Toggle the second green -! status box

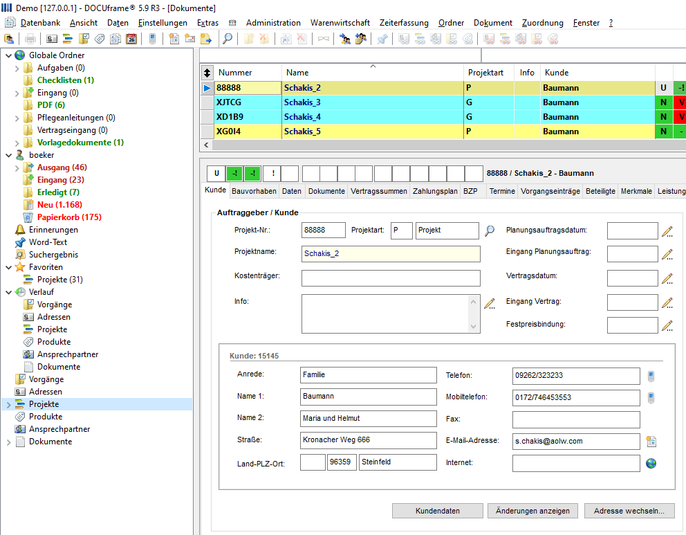(x=252, y=173)
